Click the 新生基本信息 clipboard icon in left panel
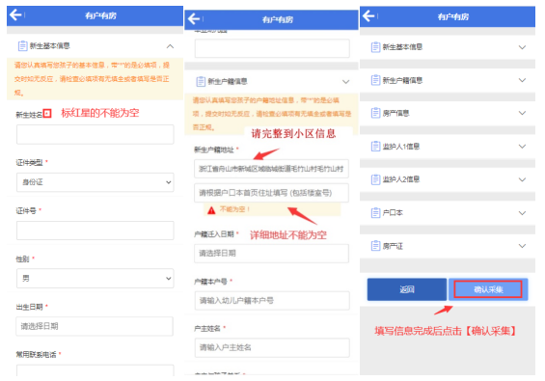545x381 pixels. click(22, 46)
